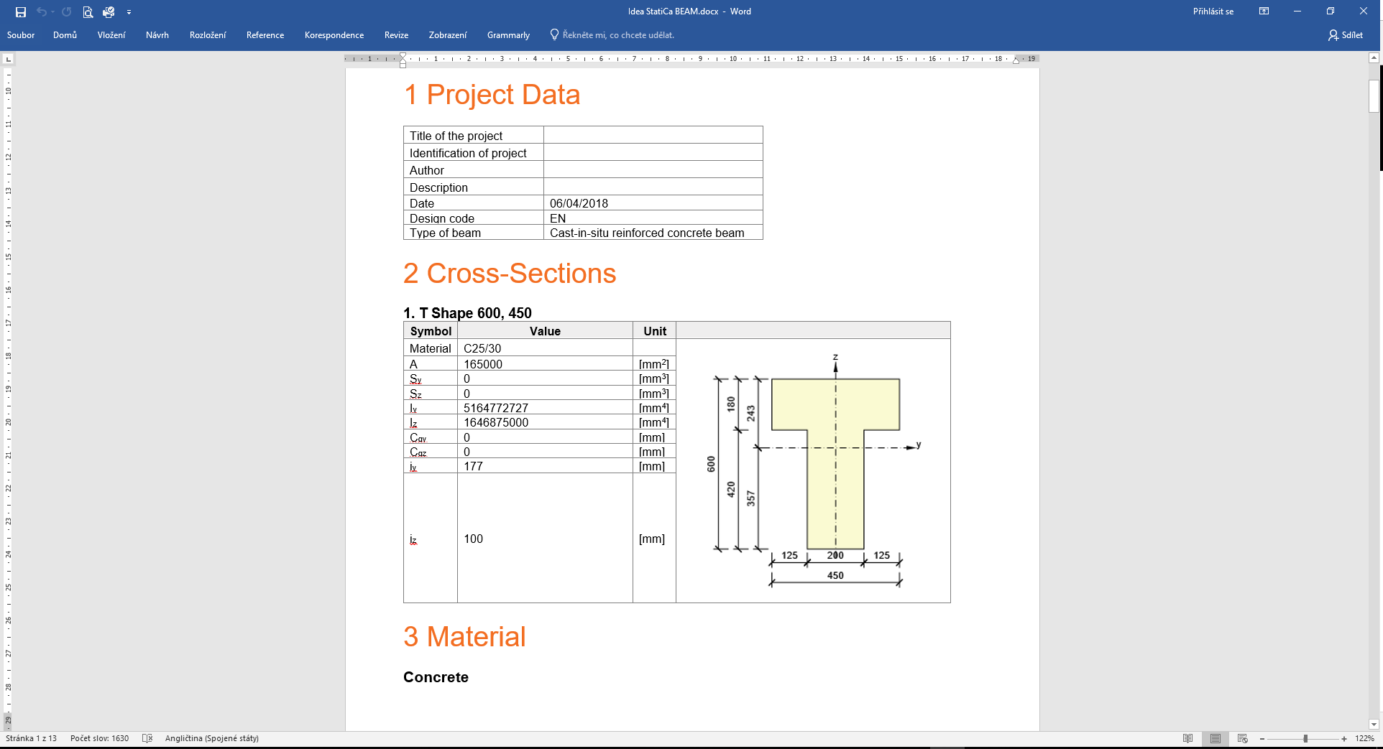Viewport: 1383px width, 749px height.
Task: Click the proofing errors book icon
Action: pyautogui.click(x=147, y=738)
